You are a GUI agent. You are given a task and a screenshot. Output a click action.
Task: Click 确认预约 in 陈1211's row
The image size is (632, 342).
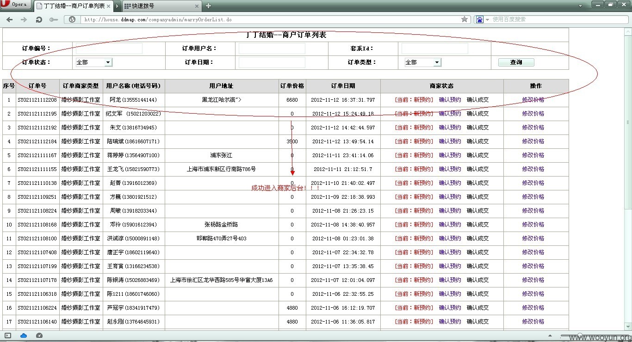click(450, 294)
